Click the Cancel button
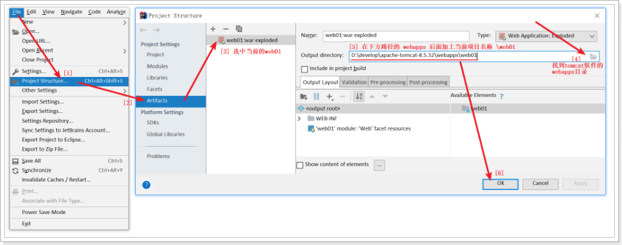The image size is (622, 245). (x=540, y=184)
